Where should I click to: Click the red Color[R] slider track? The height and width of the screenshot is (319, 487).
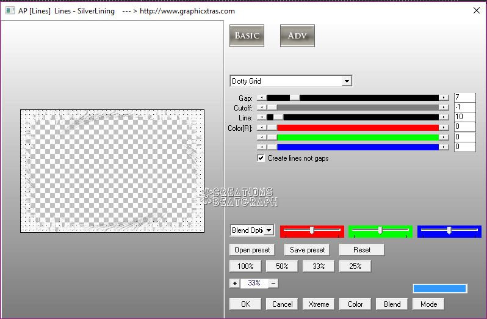pos(353,128)
